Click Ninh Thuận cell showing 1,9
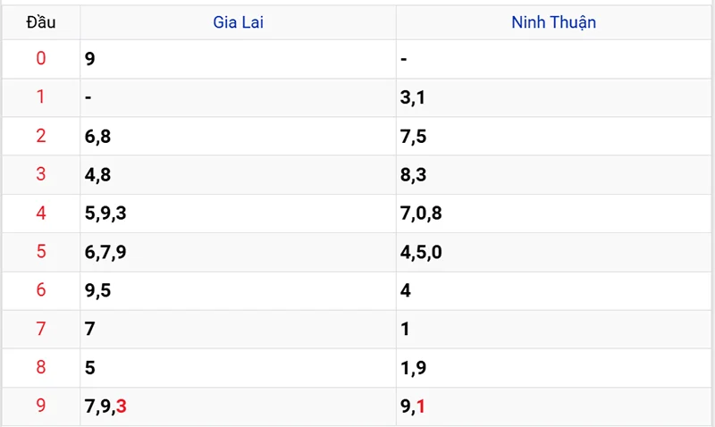The width and height of the screenshot is (715, 427). click(x=413, y=367)
